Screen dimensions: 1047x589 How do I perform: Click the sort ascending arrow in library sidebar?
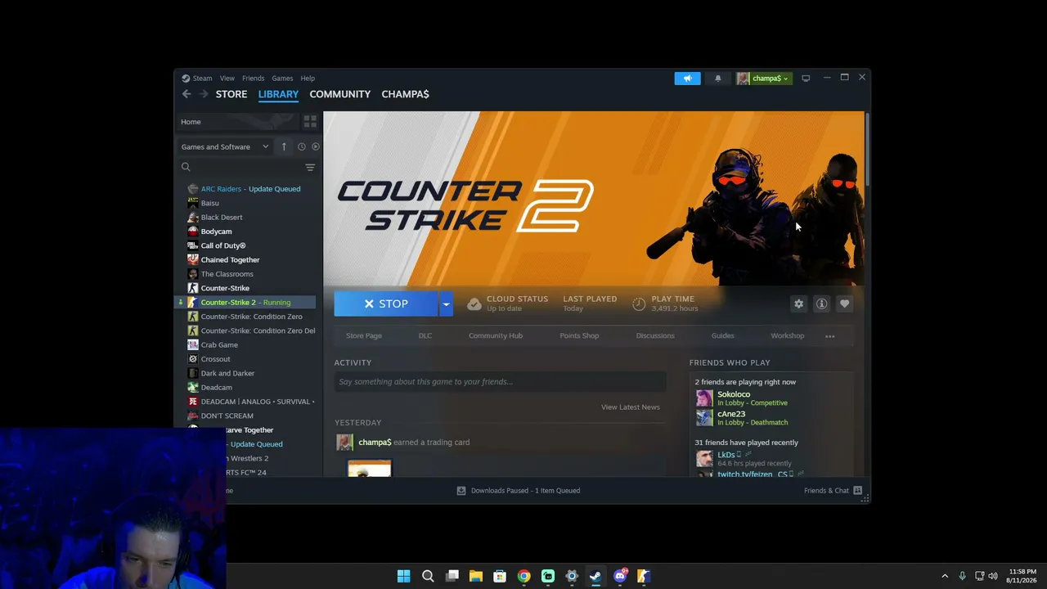284,146
